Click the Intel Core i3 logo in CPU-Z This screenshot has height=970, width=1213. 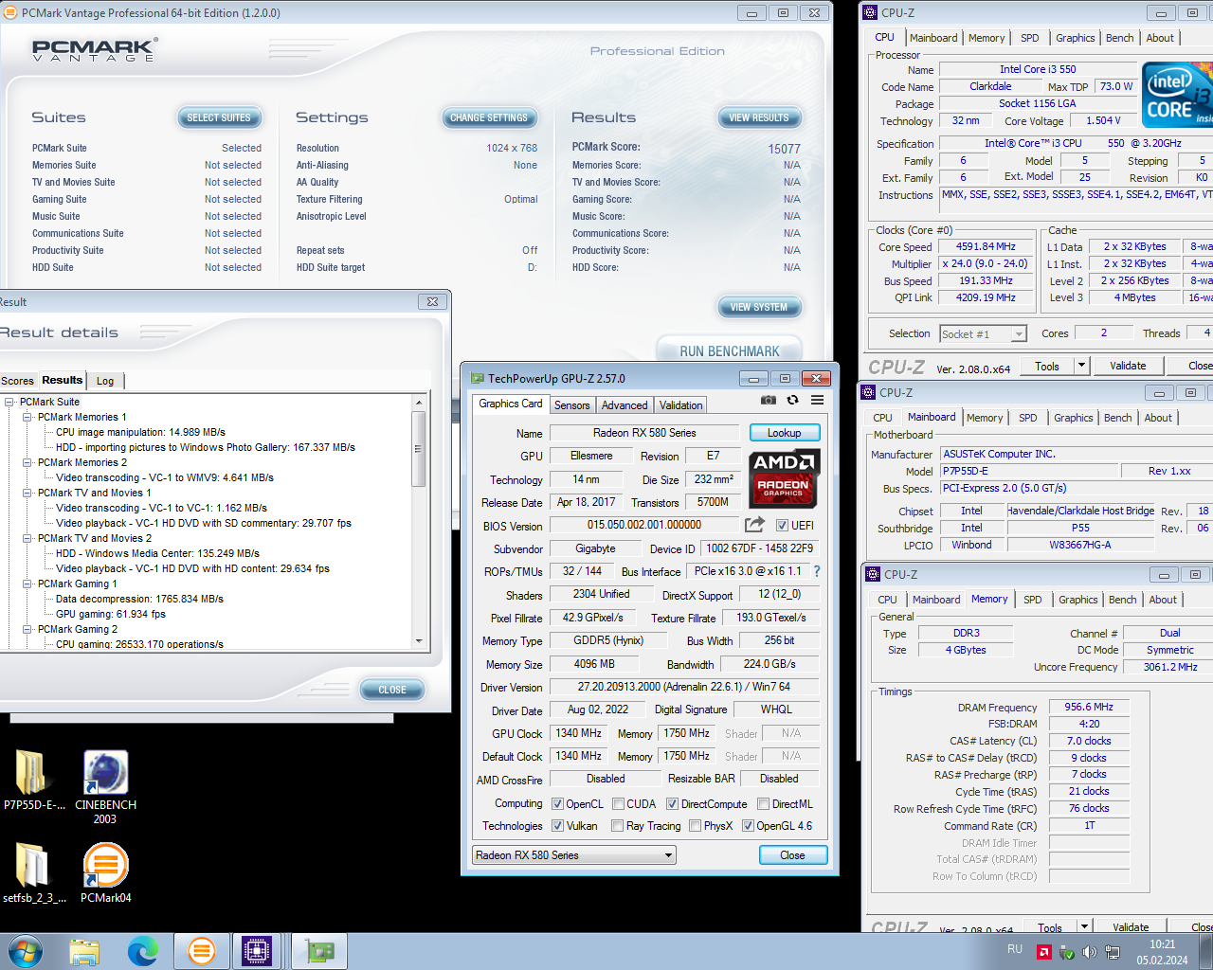tap(1177, 94)
